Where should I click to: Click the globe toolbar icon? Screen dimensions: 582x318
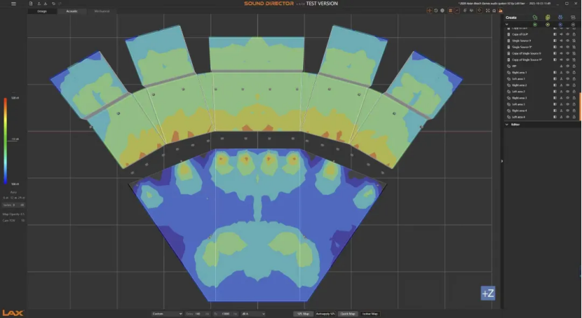point(442,11)
